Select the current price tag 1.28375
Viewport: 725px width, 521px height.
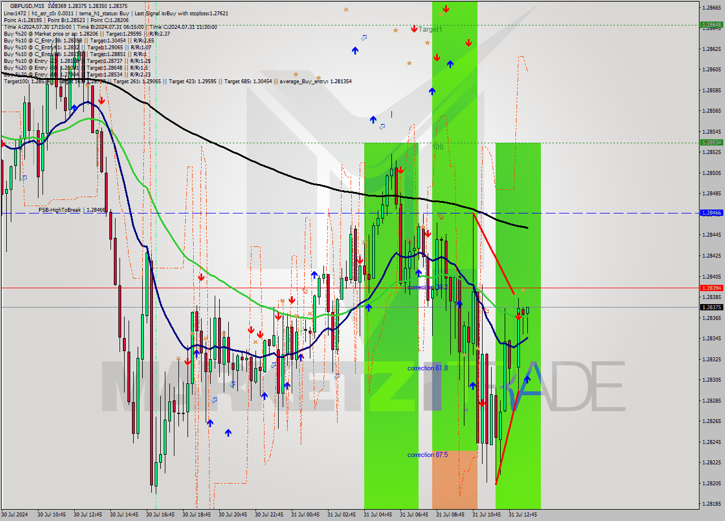point(711,307)
